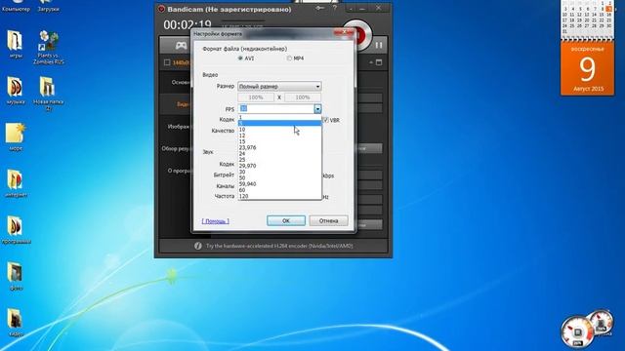Choose 60 in the FPS list
Viewport: 625px width, 351px height.
(279, 190)
